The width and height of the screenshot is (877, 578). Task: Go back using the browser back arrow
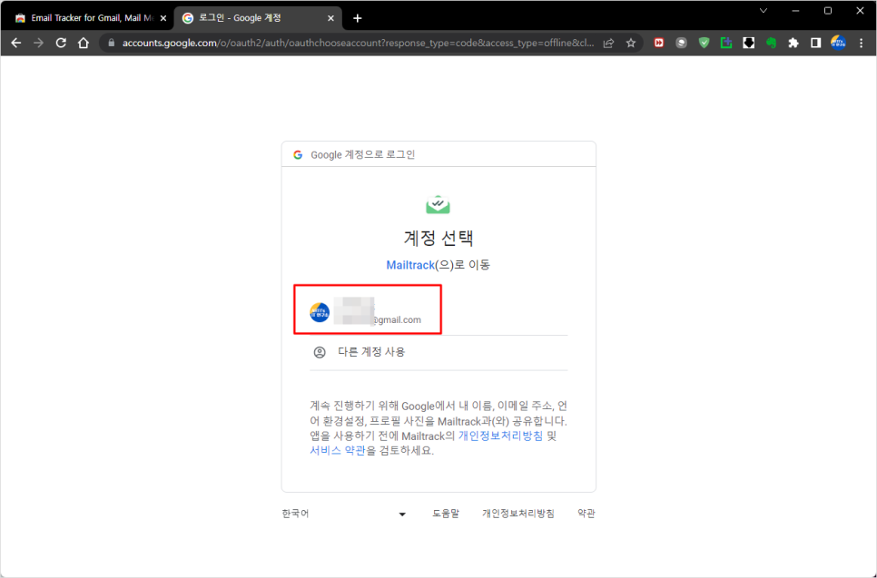pyautogui.click(x=16, y=43)
